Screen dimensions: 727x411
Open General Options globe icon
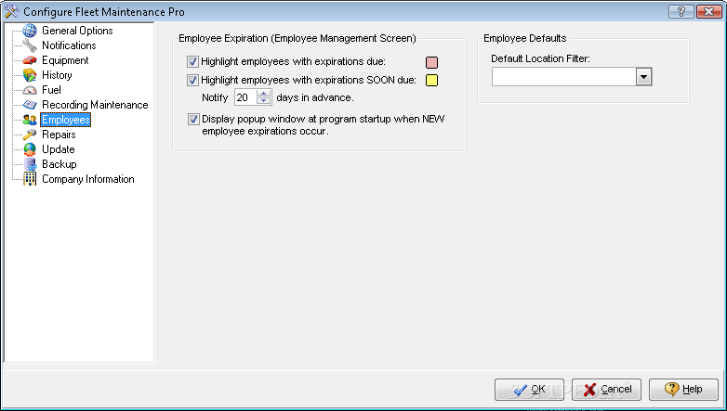[30, 31]
